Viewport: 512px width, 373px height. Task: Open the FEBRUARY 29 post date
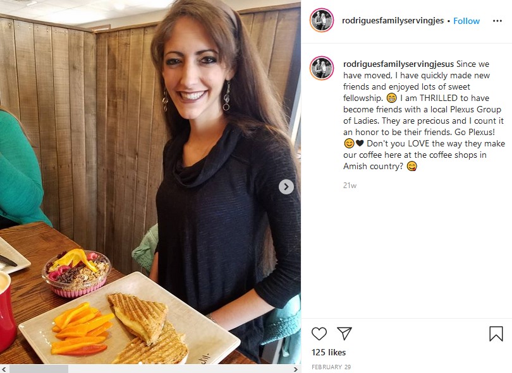click(x=331, y=367)
